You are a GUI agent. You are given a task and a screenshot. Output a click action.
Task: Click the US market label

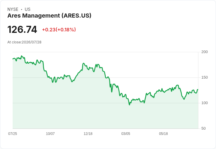coord(28,9)
